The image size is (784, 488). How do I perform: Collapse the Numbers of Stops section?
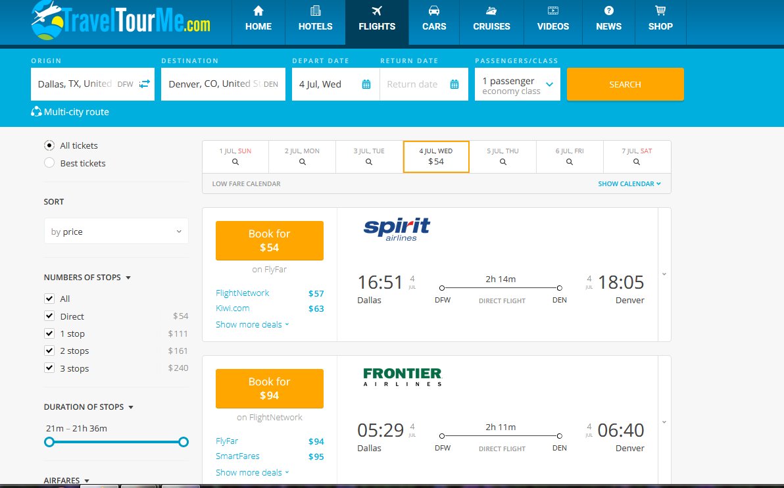click(x=87, y=277)
